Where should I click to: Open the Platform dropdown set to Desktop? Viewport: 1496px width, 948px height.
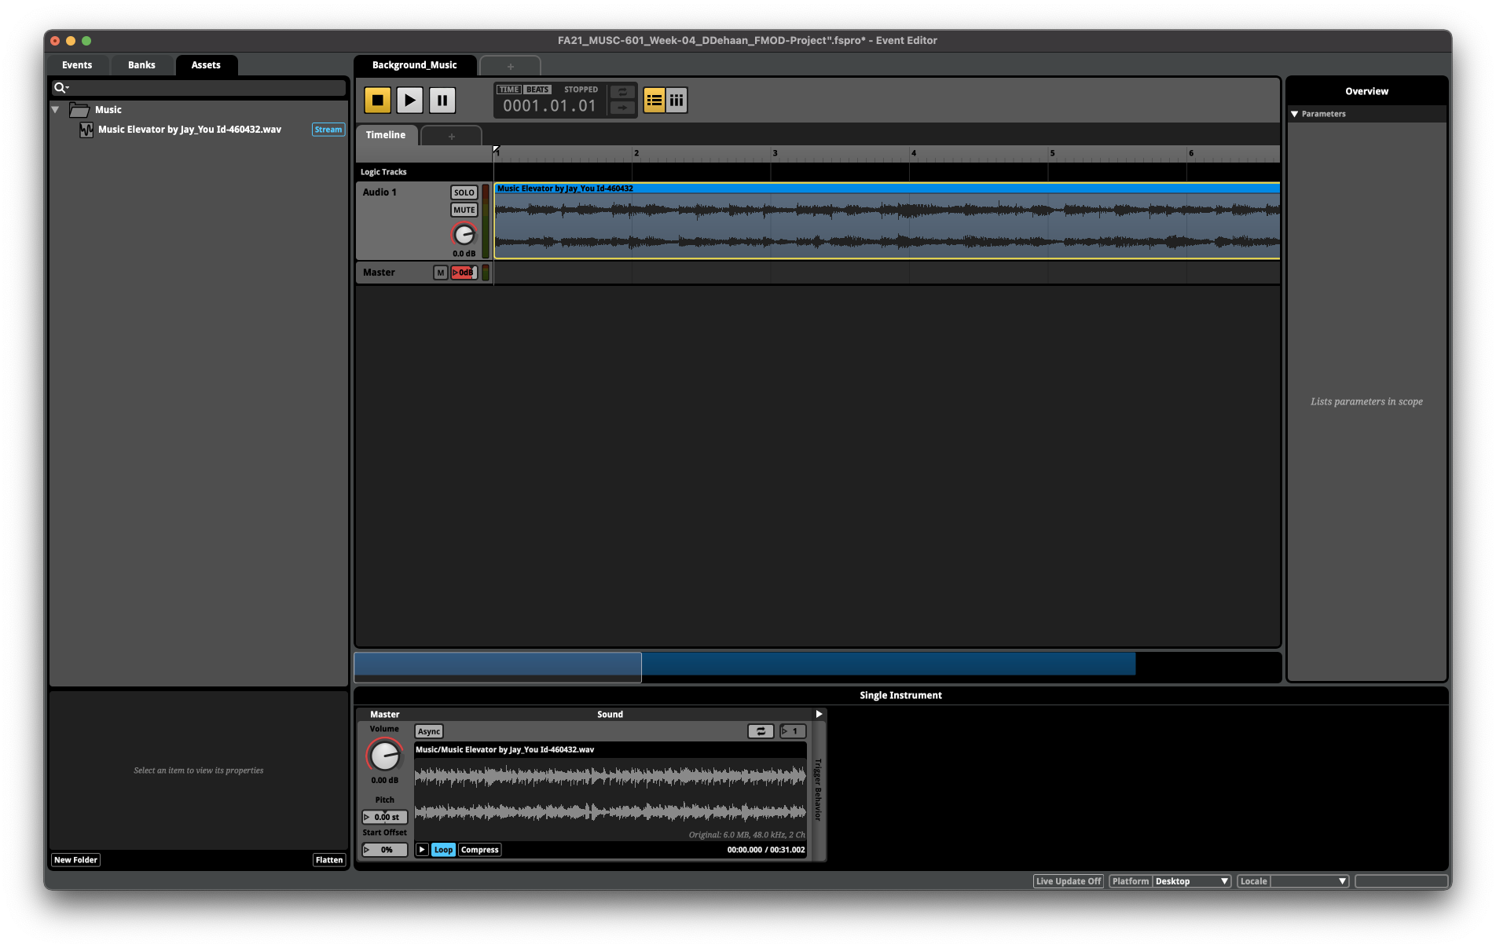(x=1190, y=880)
